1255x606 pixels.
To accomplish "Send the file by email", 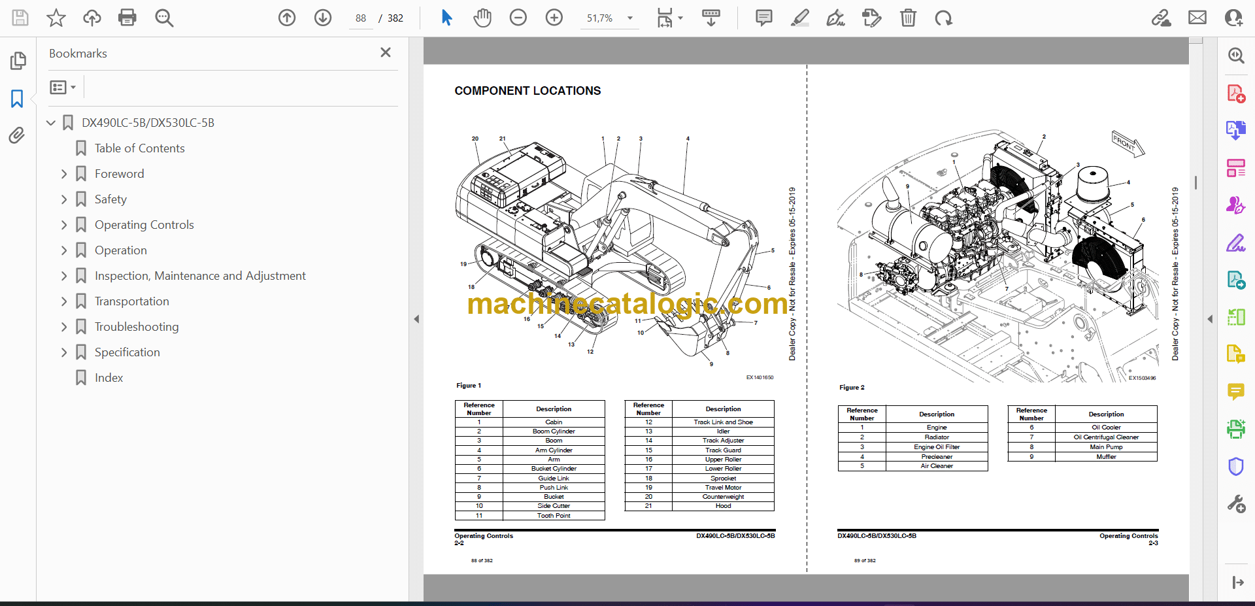I will (x=1197, y=18).
